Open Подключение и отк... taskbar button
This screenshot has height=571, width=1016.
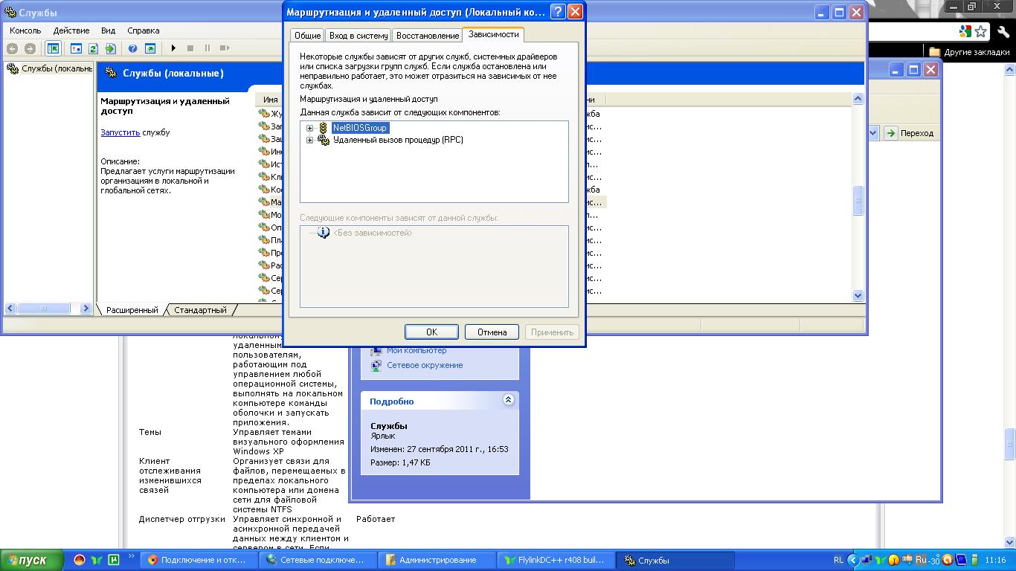[x=199, y=560]
